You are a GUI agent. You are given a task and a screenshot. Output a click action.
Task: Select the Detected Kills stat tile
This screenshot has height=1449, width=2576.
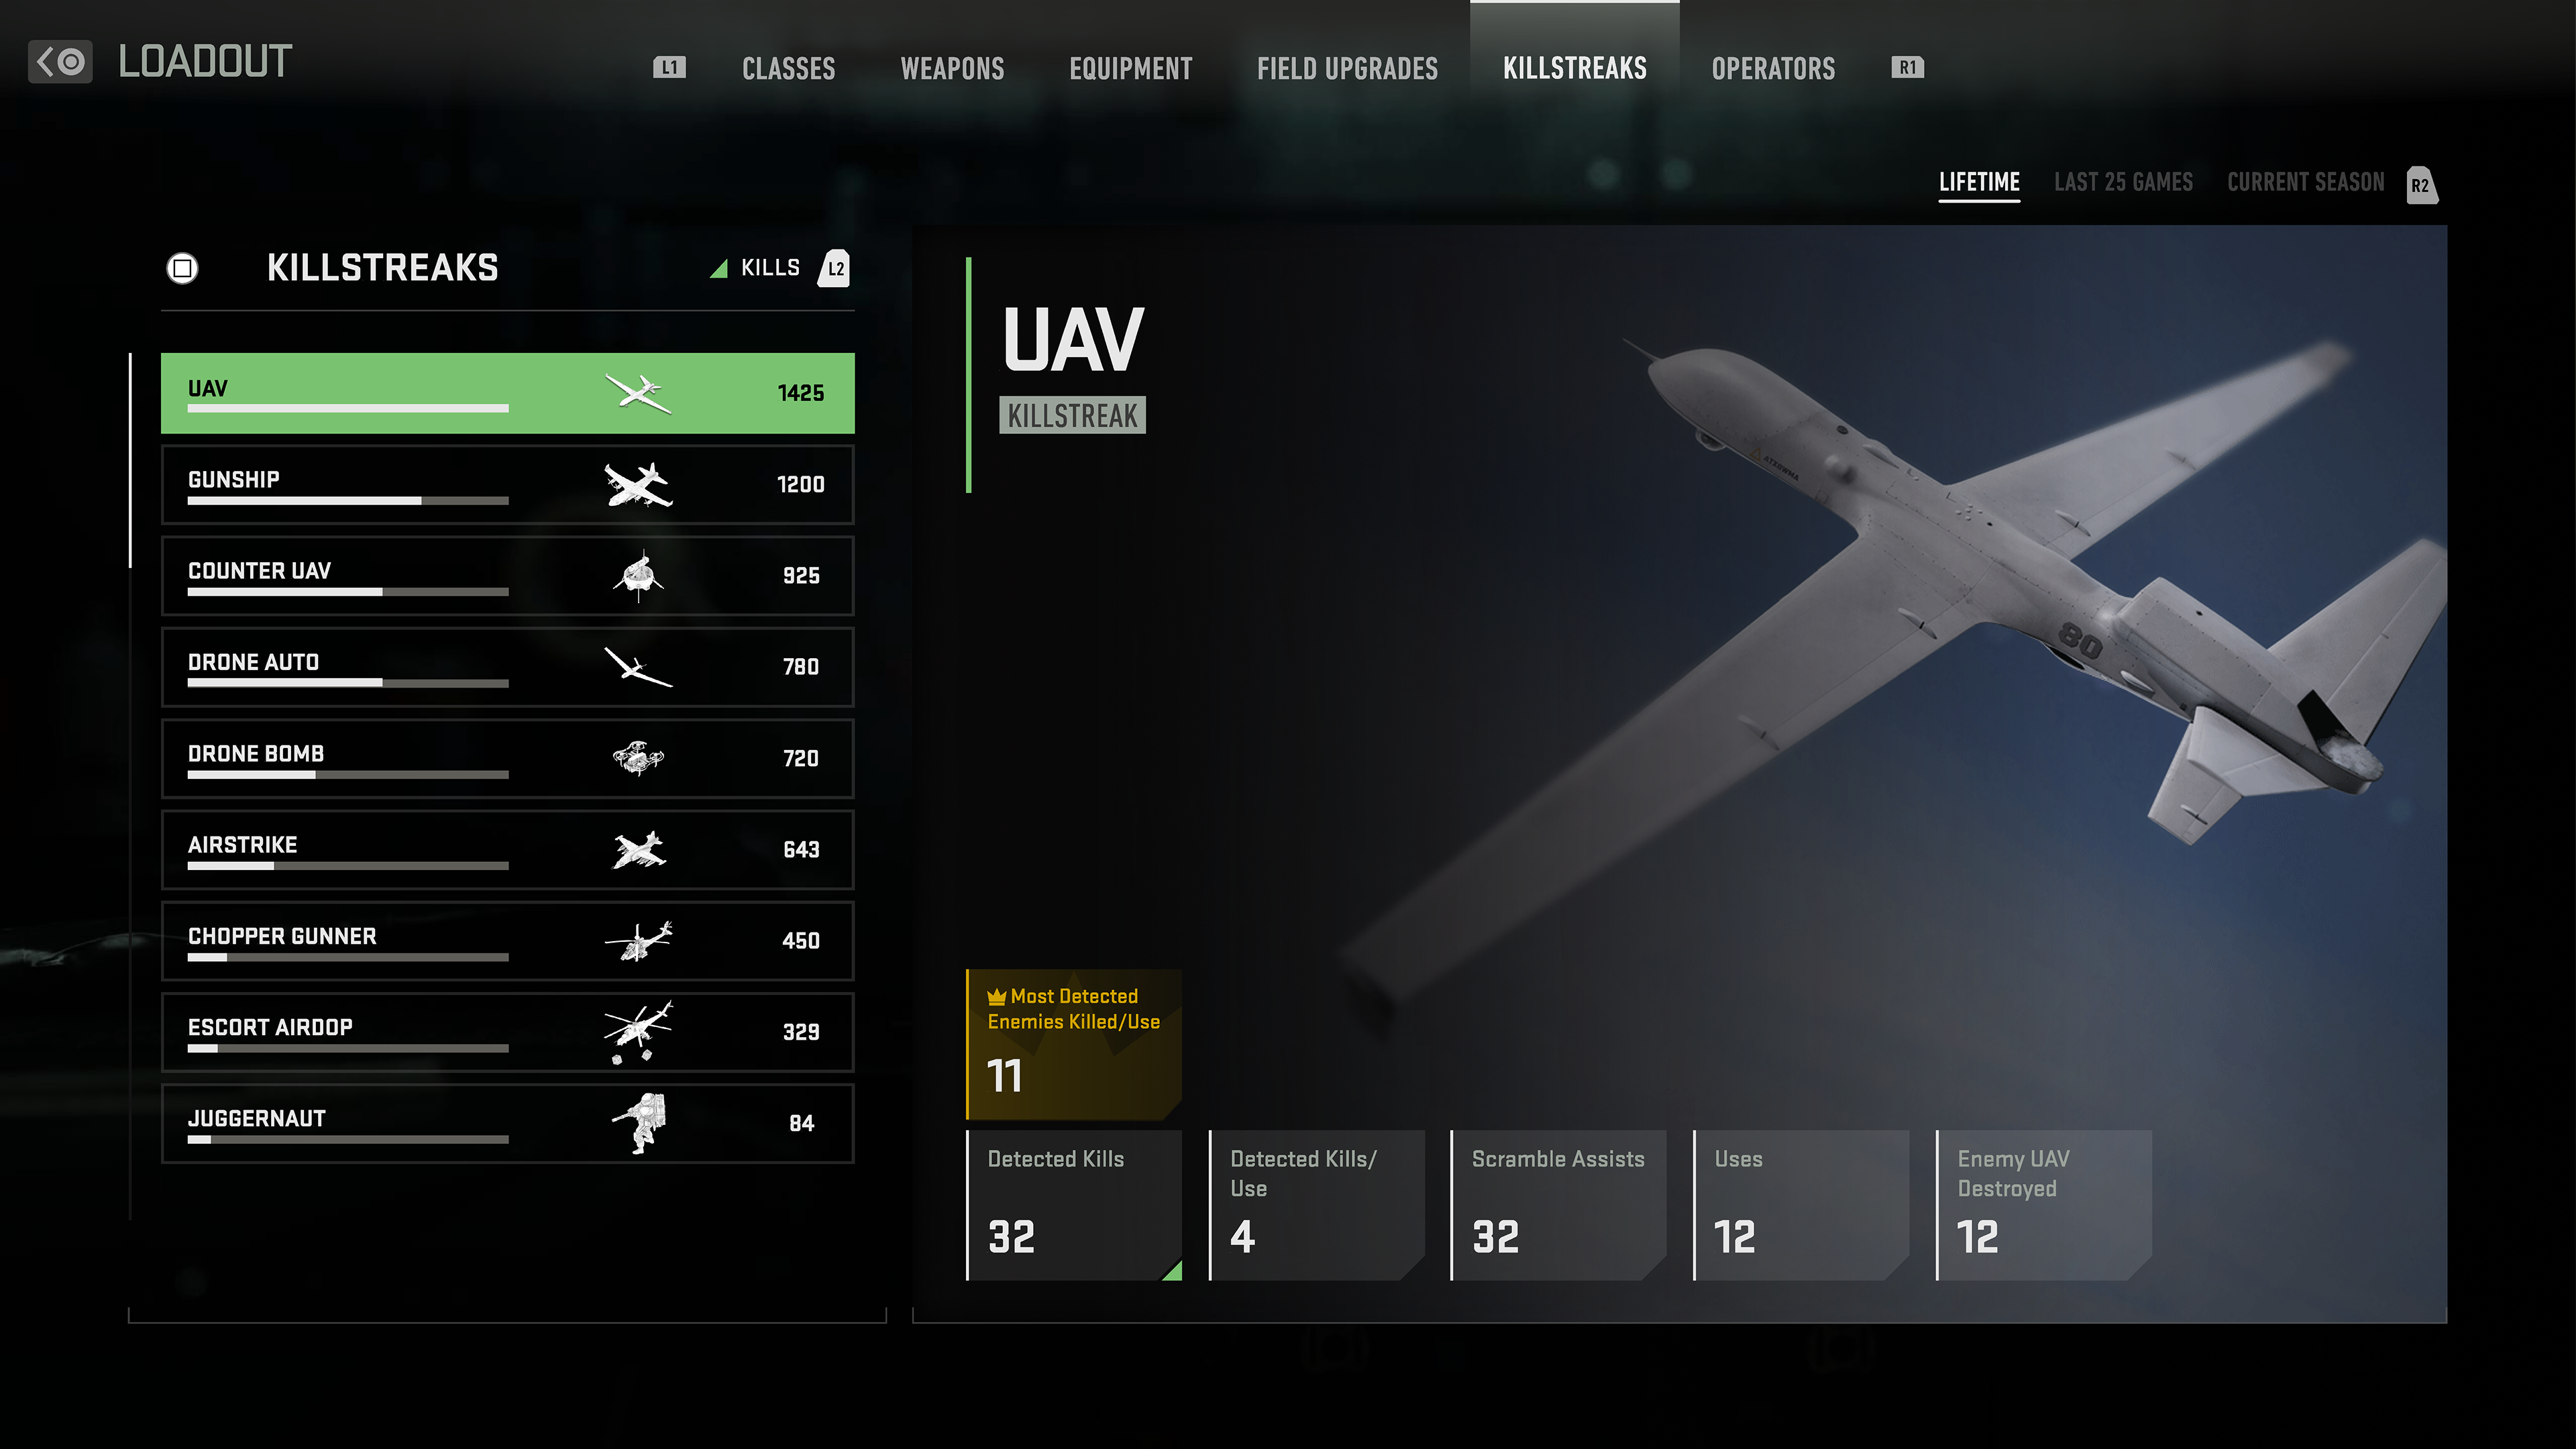[x=1074, y=1205]
